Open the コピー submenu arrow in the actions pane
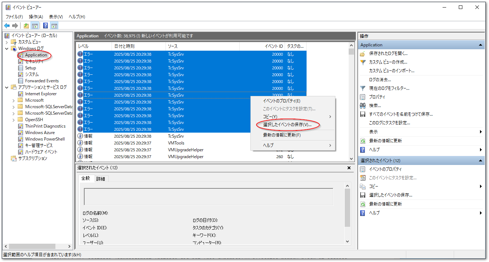Viewport: 489px width, 262px height. point(481,187)
